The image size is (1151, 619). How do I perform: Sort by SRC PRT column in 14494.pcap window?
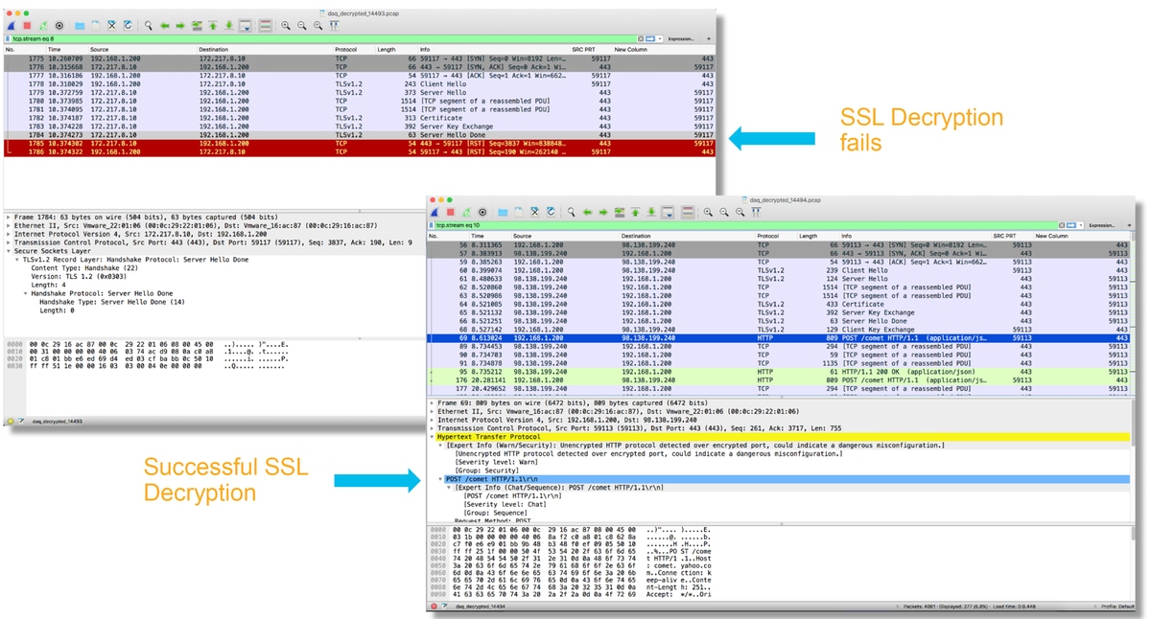point(1004,236)
